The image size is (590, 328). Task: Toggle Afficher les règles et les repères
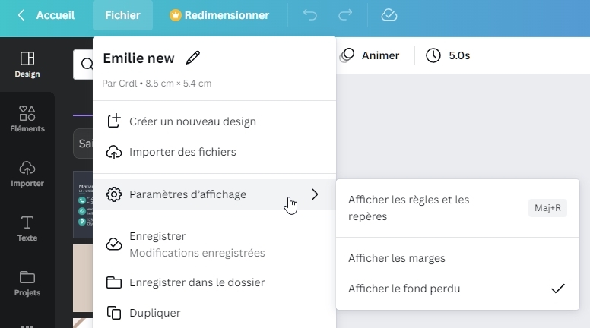pos(458,208)
